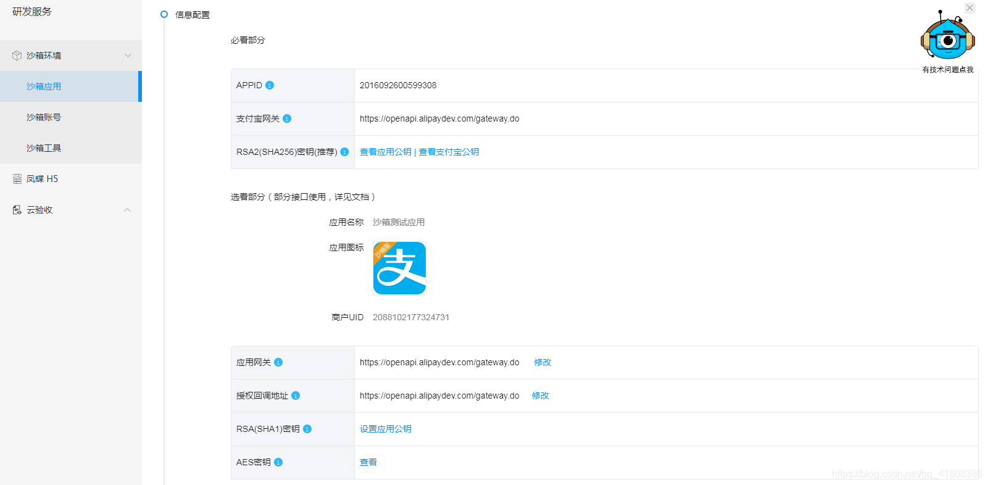This screenshot has width=988, height=485.
Task: Click 设置应用公钥 link
Action: pos(385,429)
